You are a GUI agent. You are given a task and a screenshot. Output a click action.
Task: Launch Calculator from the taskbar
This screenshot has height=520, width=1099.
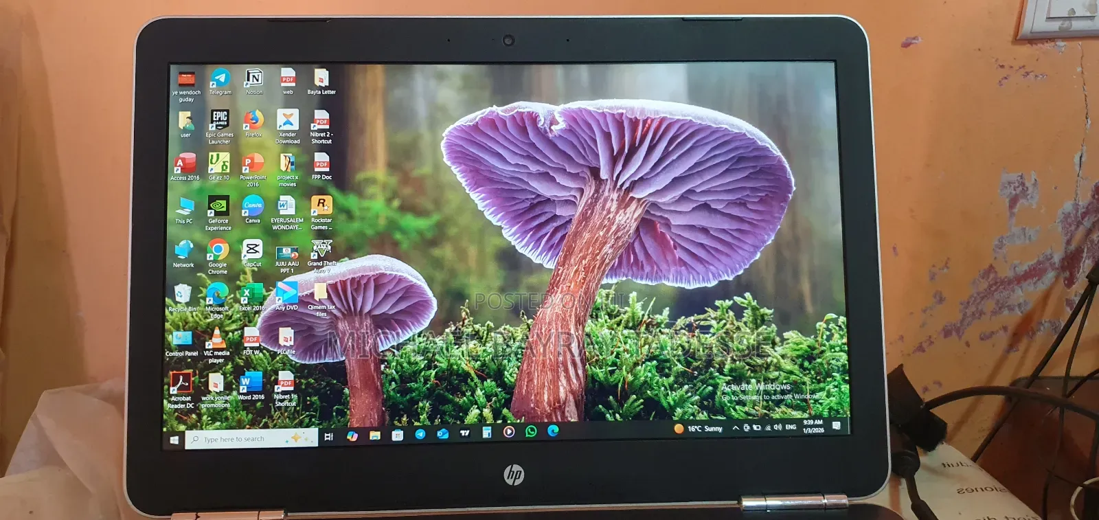click(486, 432)
